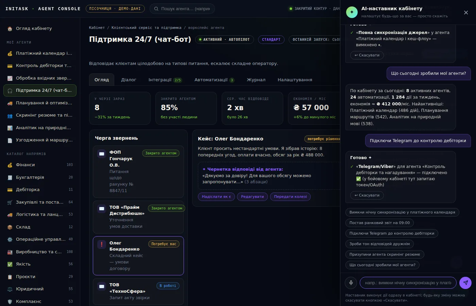The height and width of the screenshot is (306, 476).
Task: Click Передати колезі button
Action: click(x=290, y=197)
